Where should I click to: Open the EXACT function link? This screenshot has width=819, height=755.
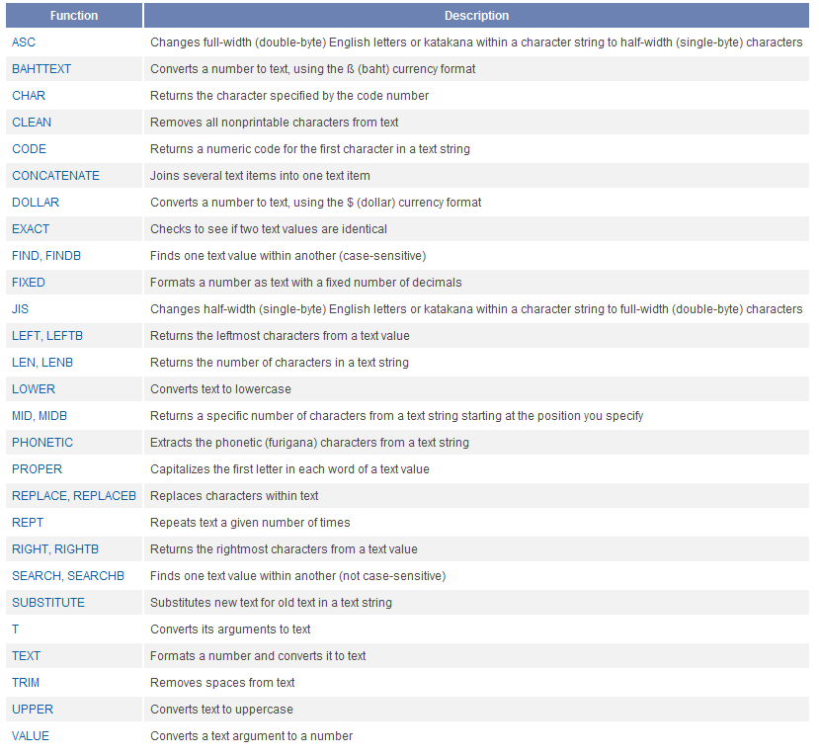pyautogui.click(x=31, y=229)
